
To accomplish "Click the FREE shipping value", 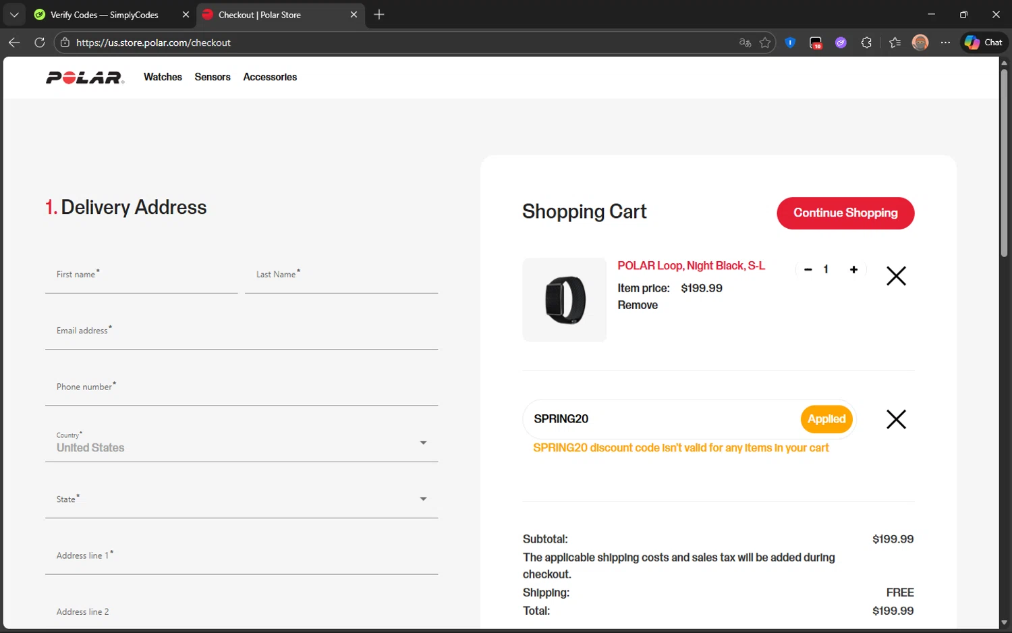I will (x=900, y=593).
